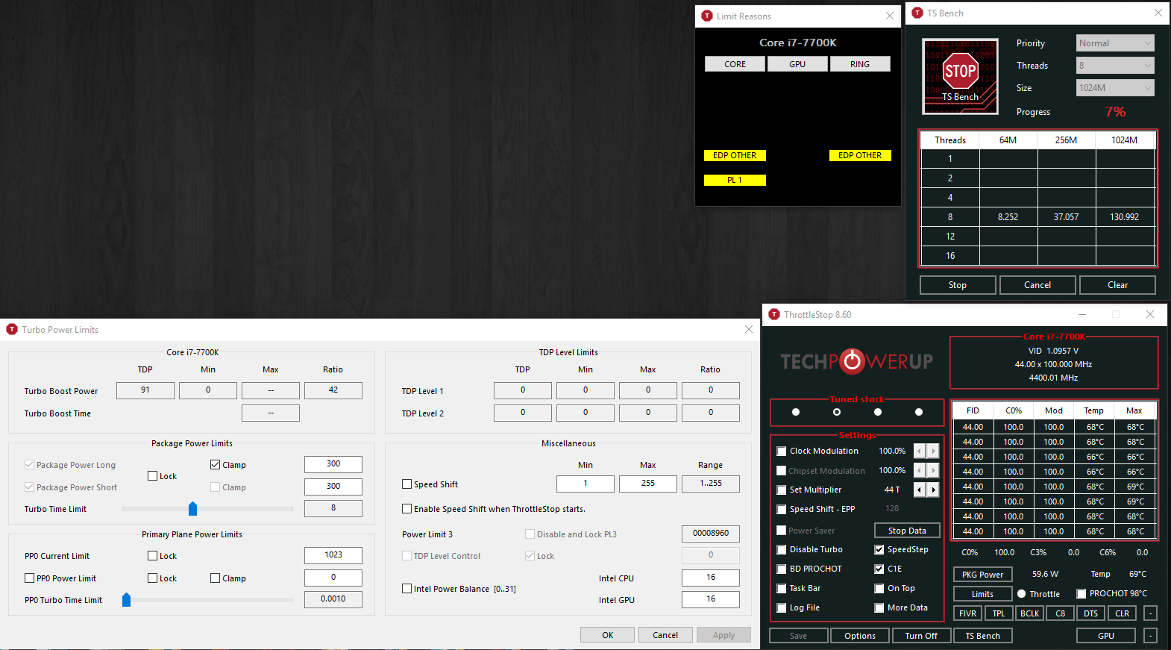Click the TS Bench window title bar icon

(917, 13)
